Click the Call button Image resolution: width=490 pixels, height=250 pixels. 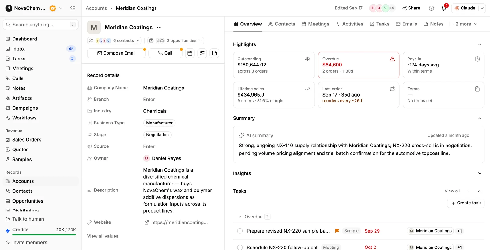click(165, 53)
